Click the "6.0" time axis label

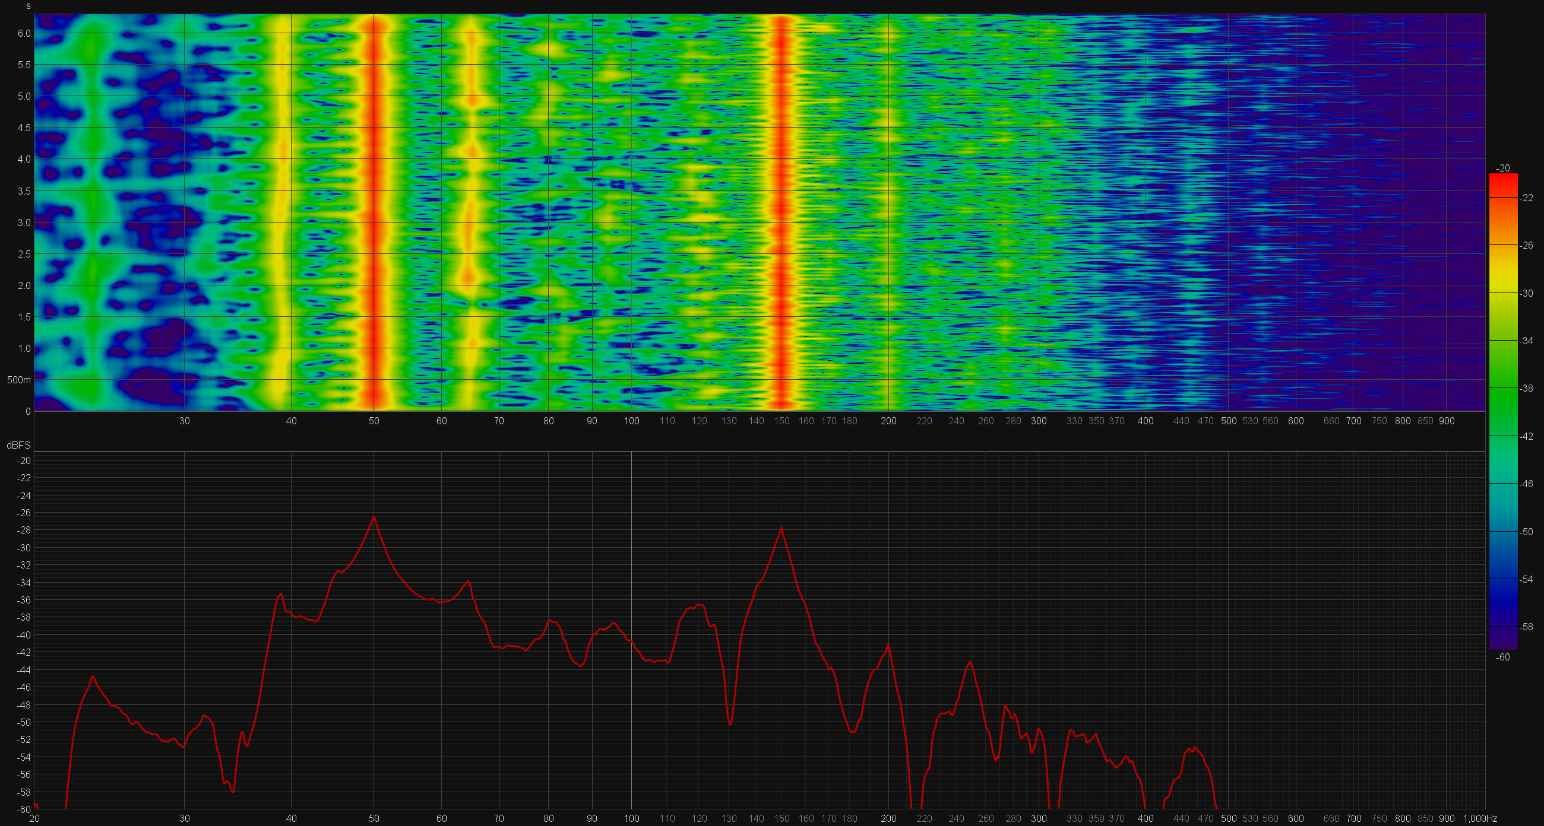[24, 33]
